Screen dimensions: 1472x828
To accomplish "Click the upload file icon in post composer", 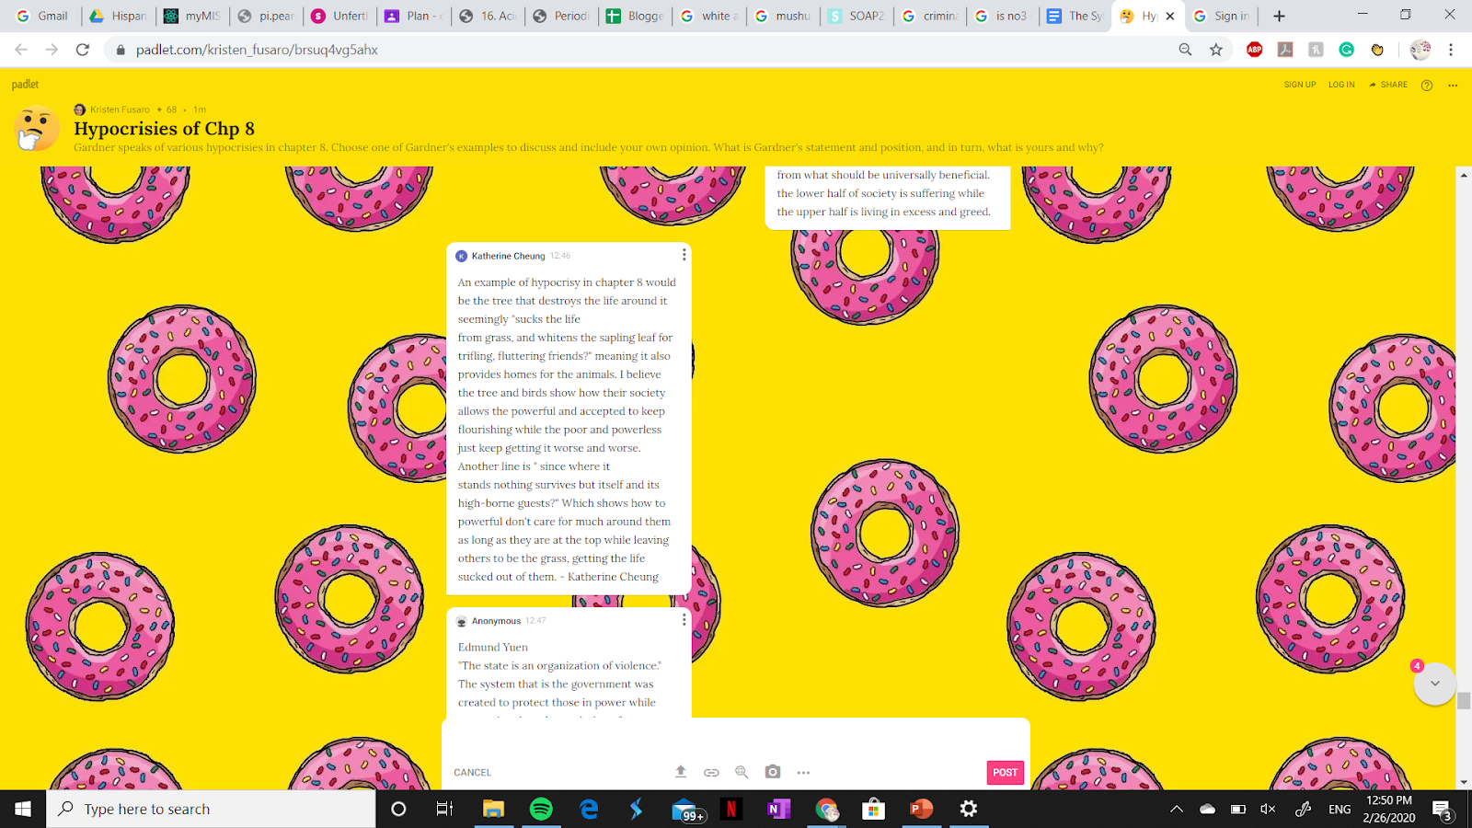I will coord(681,772).
